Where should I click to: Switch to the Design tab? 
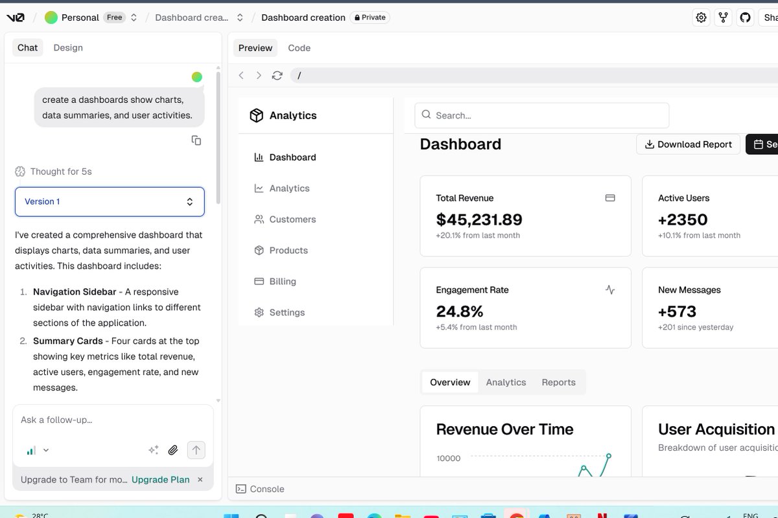[68, 47]
